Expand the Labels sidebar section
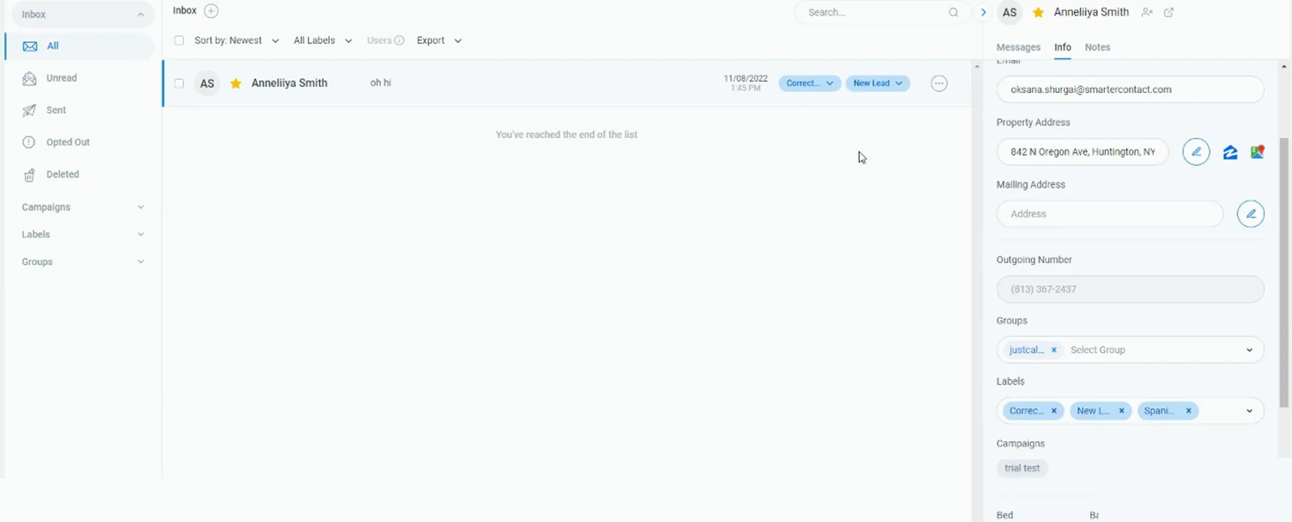Image resolution: width=1292 pixels, height=522 pixels. tap(83, 234)
